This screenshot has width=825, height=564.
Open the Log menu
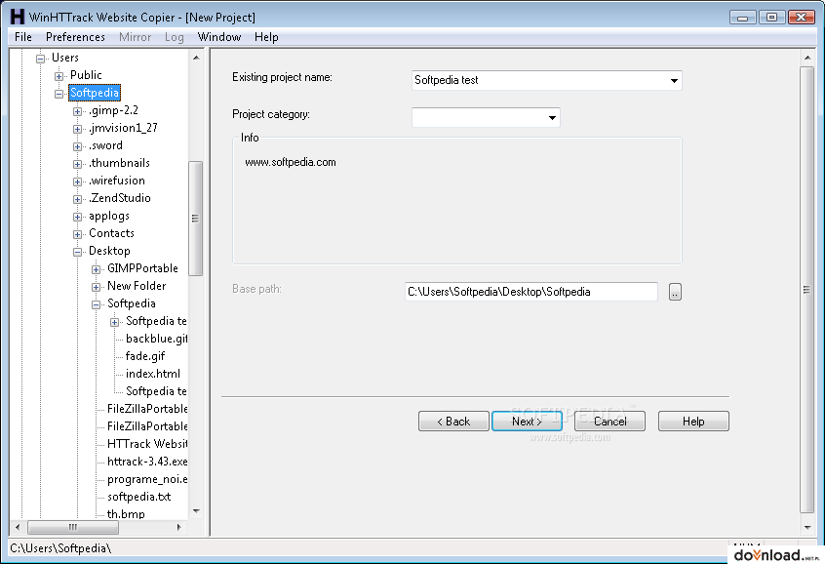pos(175,37)
